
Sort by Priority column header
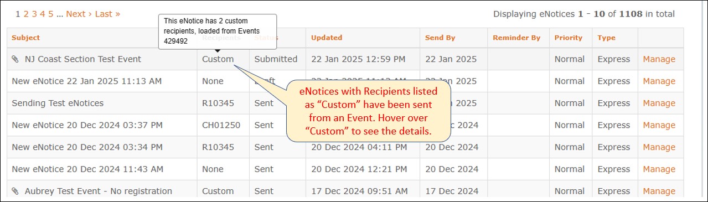coord(569,38)
